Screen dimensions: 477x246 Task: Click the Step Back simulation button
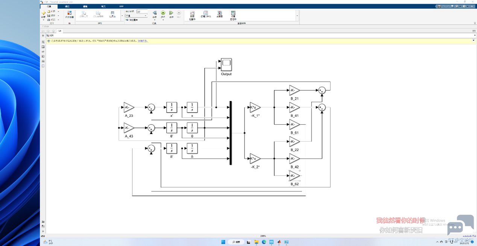[155, 13]
